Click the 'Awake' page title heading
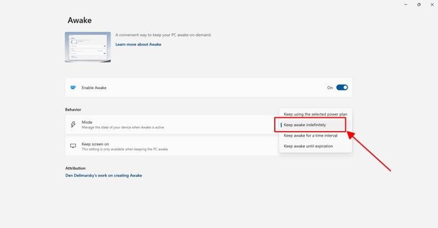 (x=79, y=20)
